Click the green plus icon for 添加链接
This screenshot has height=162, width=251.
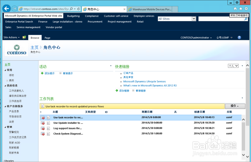117,91
